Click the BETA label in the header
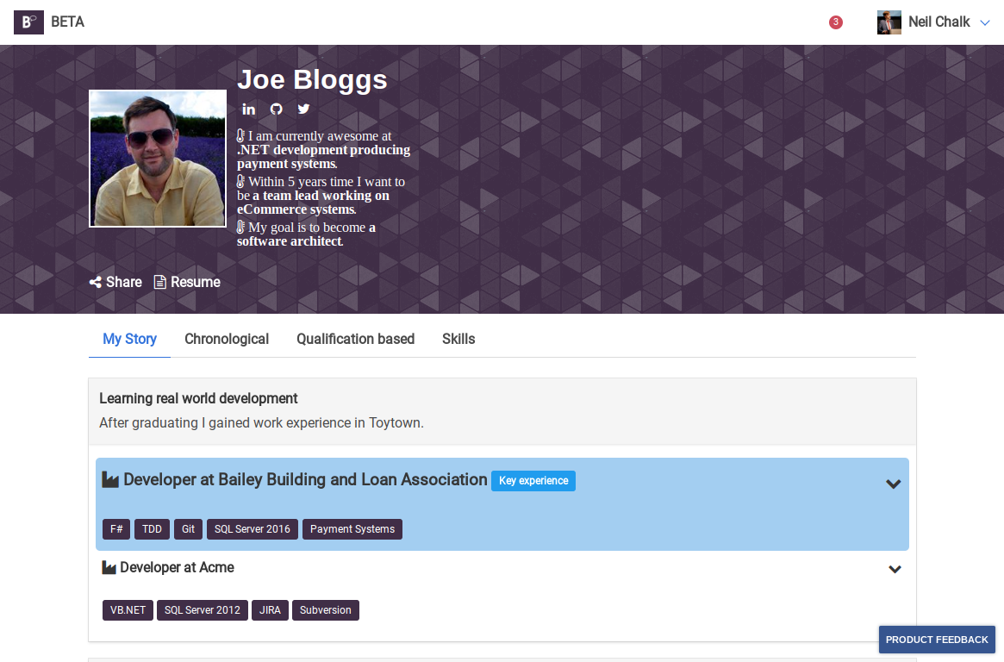Image resolution: width=1004 pixels, height=662 pixels. point(67,22)
